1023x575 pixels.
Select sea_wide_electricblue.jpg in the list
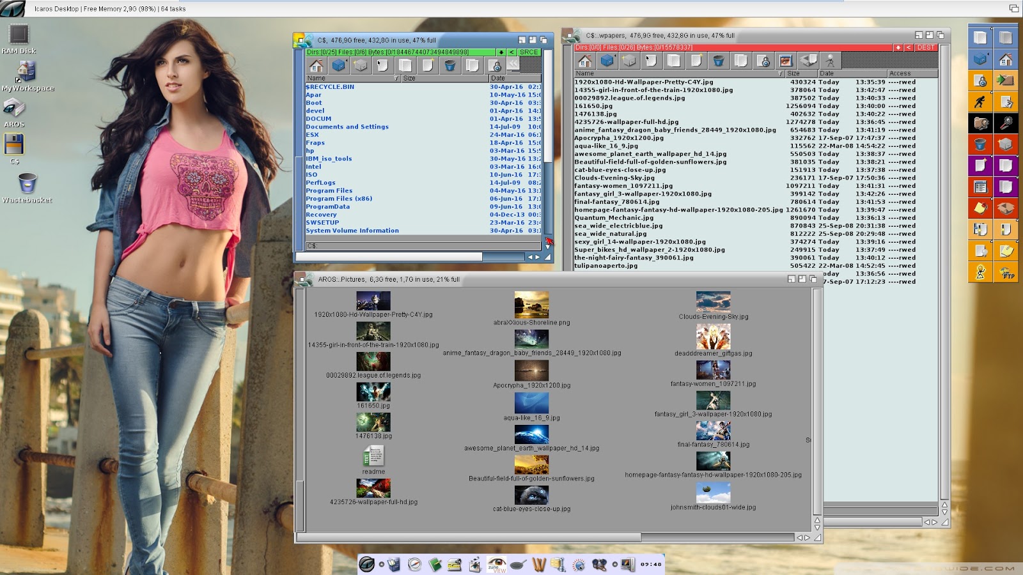point(618,226)
